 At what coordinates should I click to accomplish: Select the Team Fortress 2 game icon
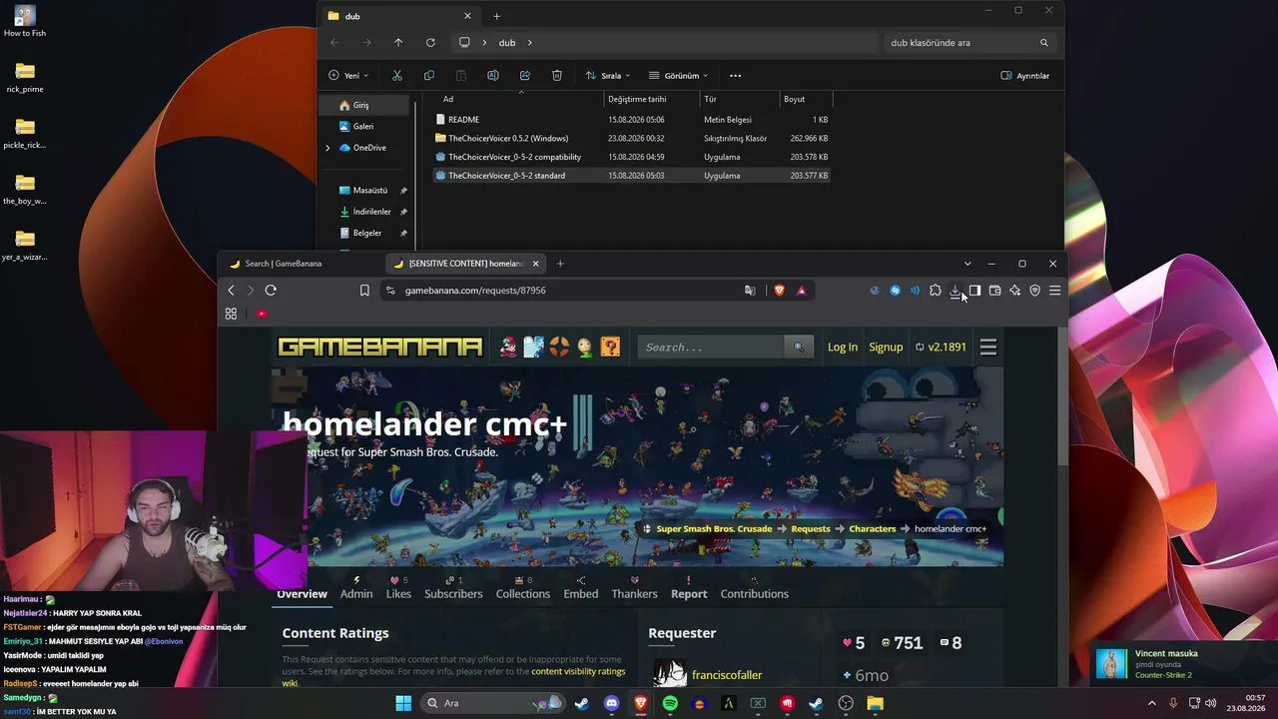click(x=559, y=348)
